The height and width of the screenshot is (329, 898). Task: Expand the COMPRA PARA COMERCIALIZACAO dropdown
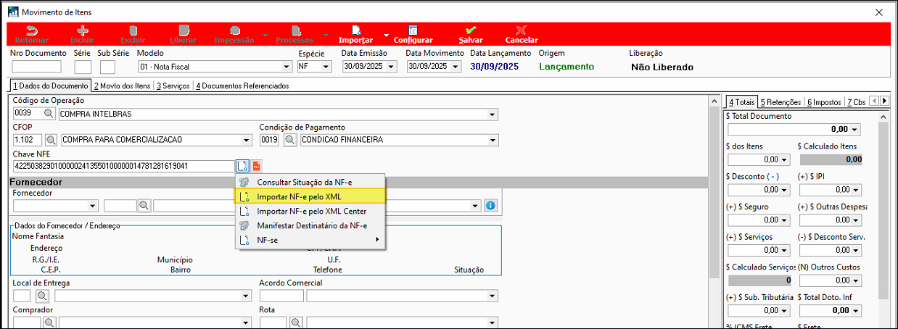tap(247, 140)
